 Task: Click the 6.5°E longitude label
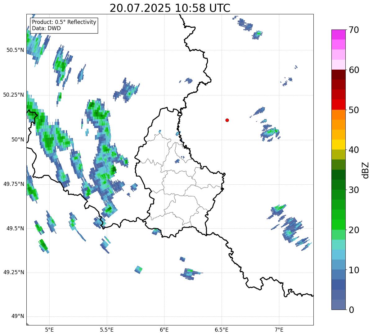point(222,329)
